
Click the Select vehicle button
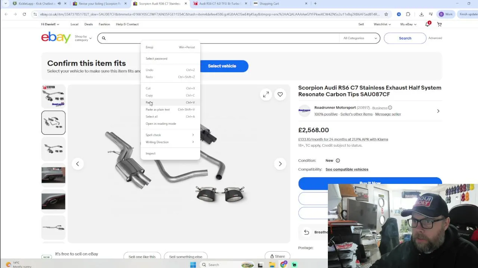pos(222,66)
